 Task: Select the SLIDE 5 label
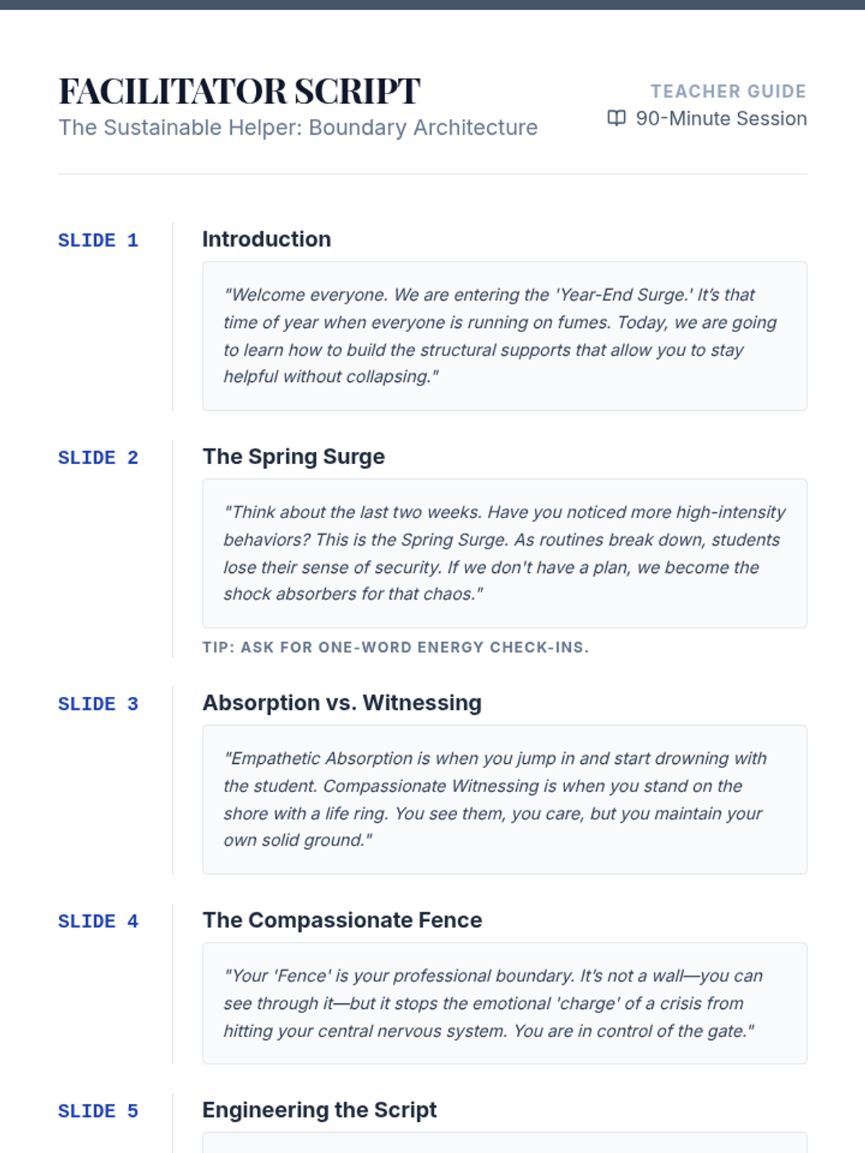click(x=98, y=1111)
